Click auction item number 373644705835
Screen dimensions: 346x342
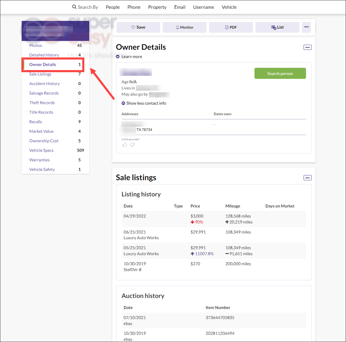pyautogui.click(x=220, y=318)
